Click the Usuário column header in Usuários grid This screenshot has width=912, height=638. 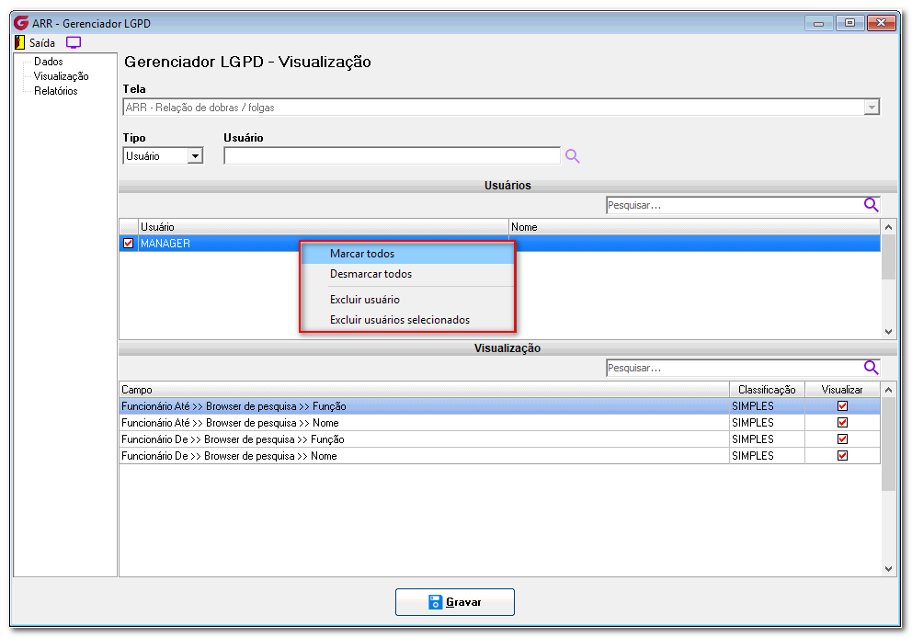pos(324,227)
